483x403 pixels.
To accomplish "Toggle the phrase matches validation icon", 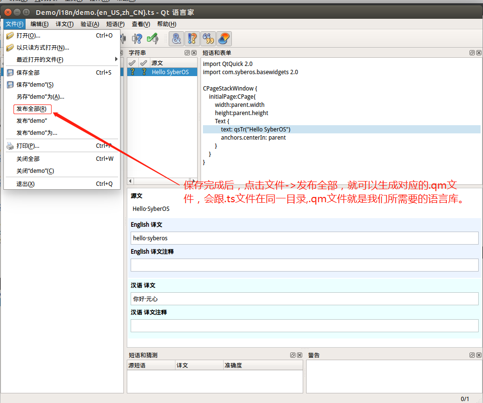I will (208, 39).
